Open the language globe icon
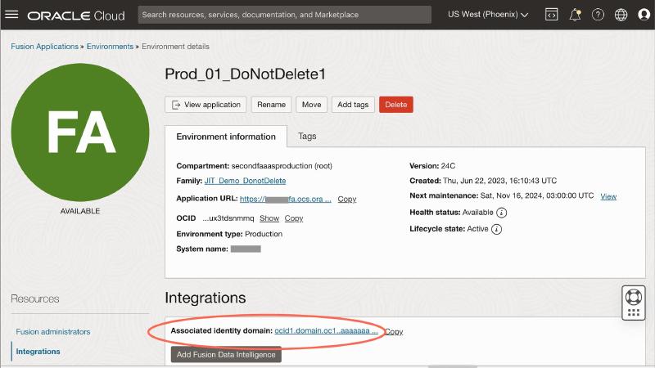Viewport: 655px width, 368px height. 621,15
